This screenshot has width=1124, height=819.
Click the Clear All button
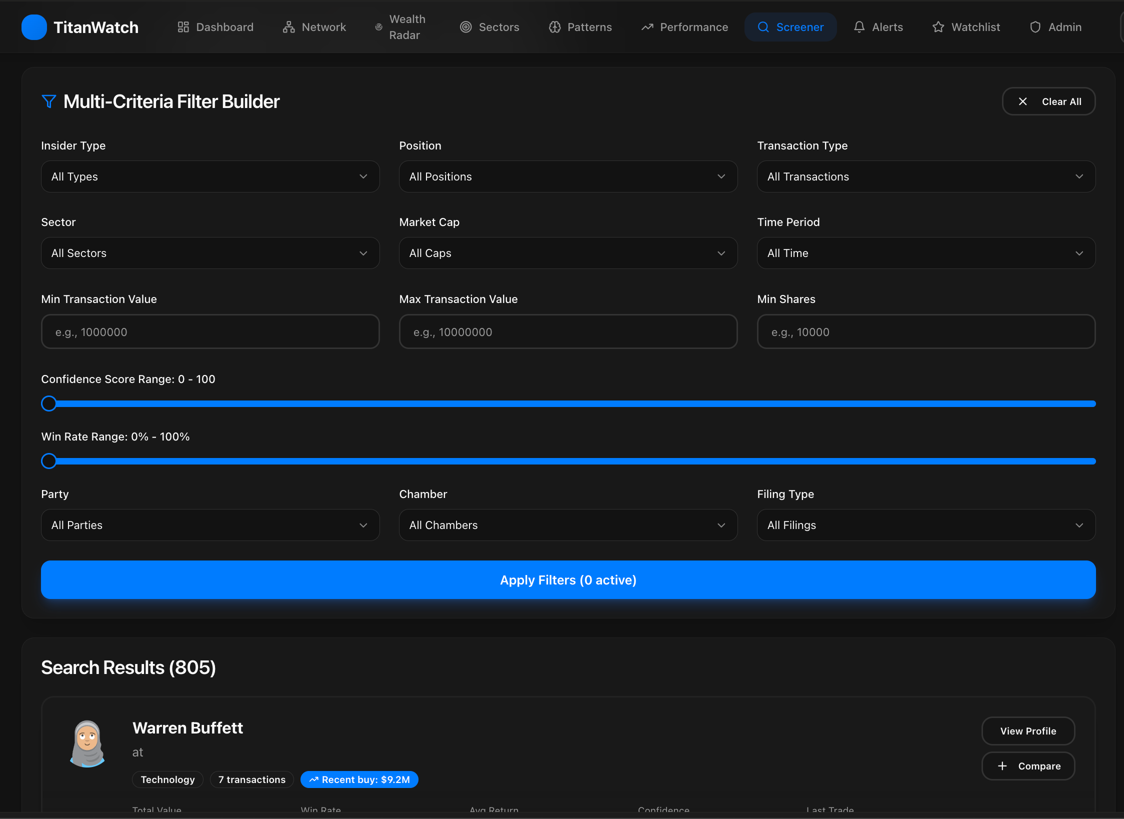1049,101
